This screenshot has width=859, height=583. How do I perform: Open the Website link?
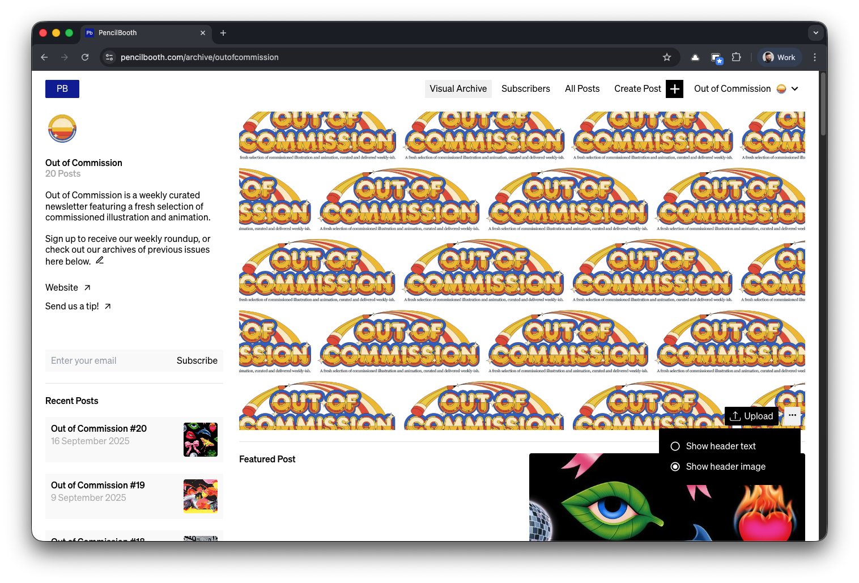coord(62,288)
